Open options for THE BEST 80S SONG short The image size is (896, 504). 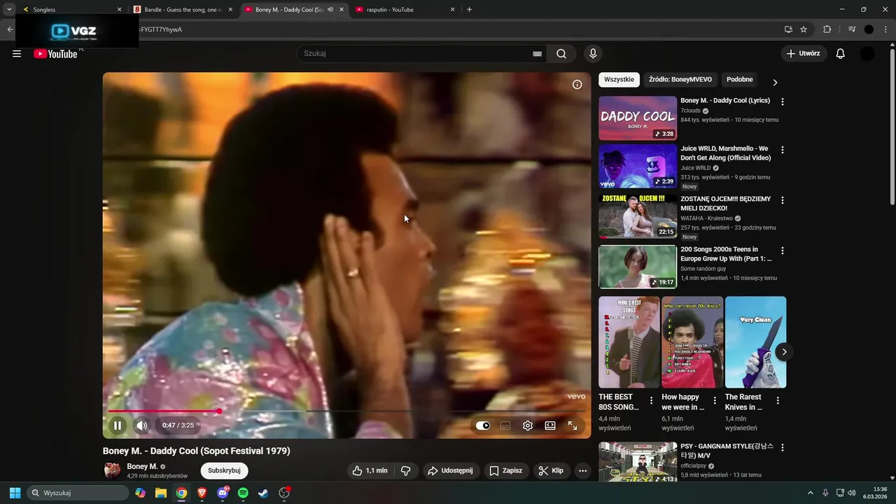(x=651, y=401)
